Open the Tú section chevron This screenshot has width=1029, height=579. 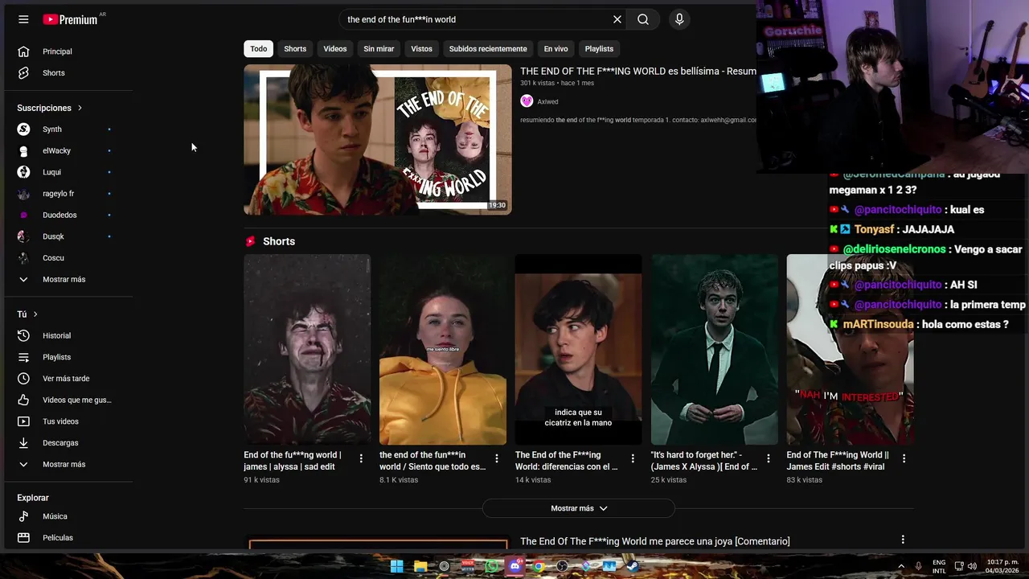(x=35, y=314)
